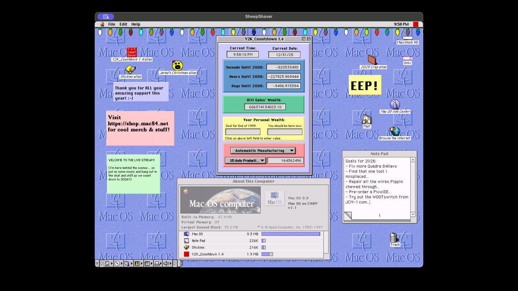Select the Mail desktop icon
The height and width of the screenshot is (291, 518).
coord(367,119)
